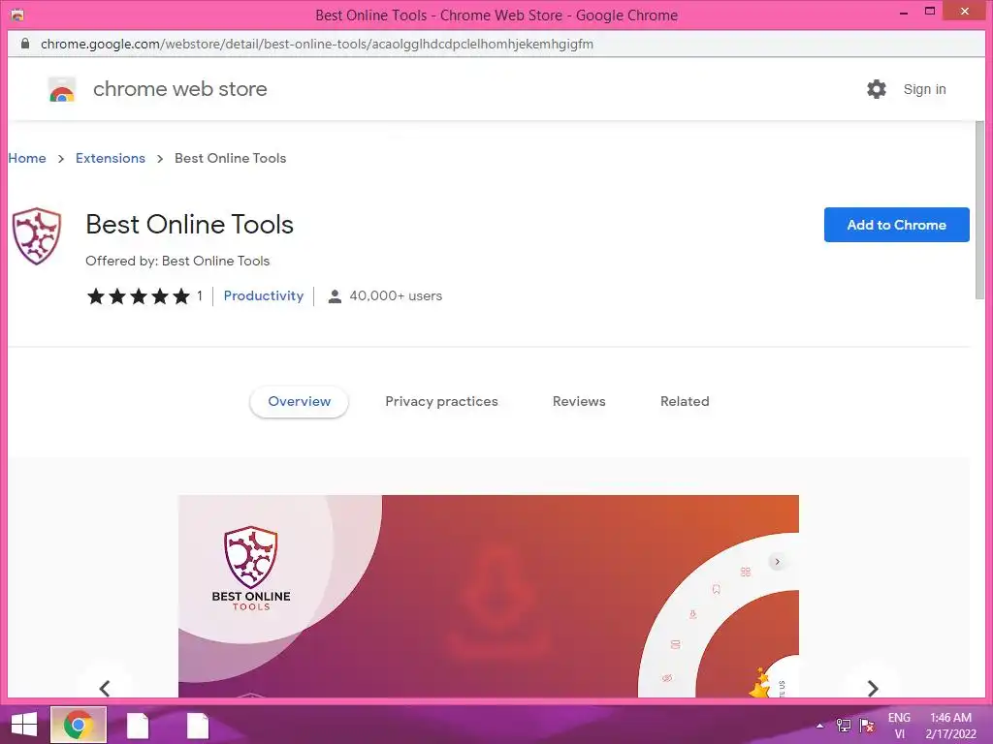Open the Reviews tab
This screenshot has width=993, height=744.
coord(579,402)
